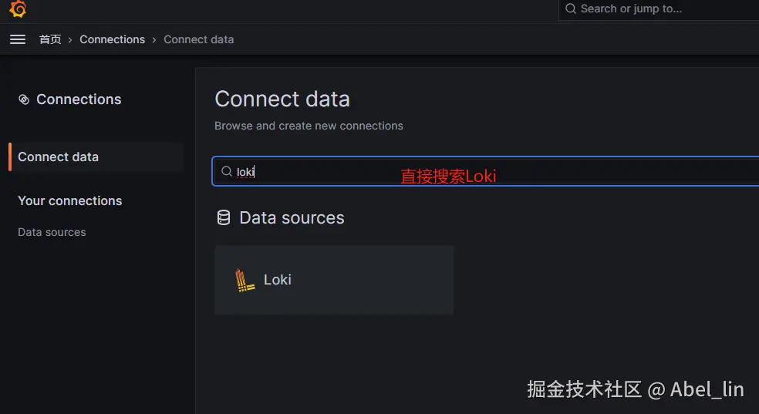Click the Connections icon in the sidebar
Image resolution: width=759 pixels, height=414 pixels.
pyautogui.click(x=24, y=99)
